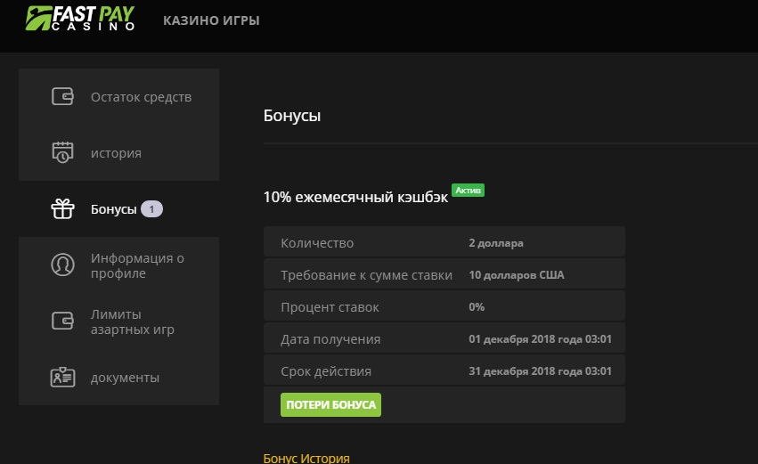Click the profile avatar icon
758x464 pixels.
coord(62,265)
